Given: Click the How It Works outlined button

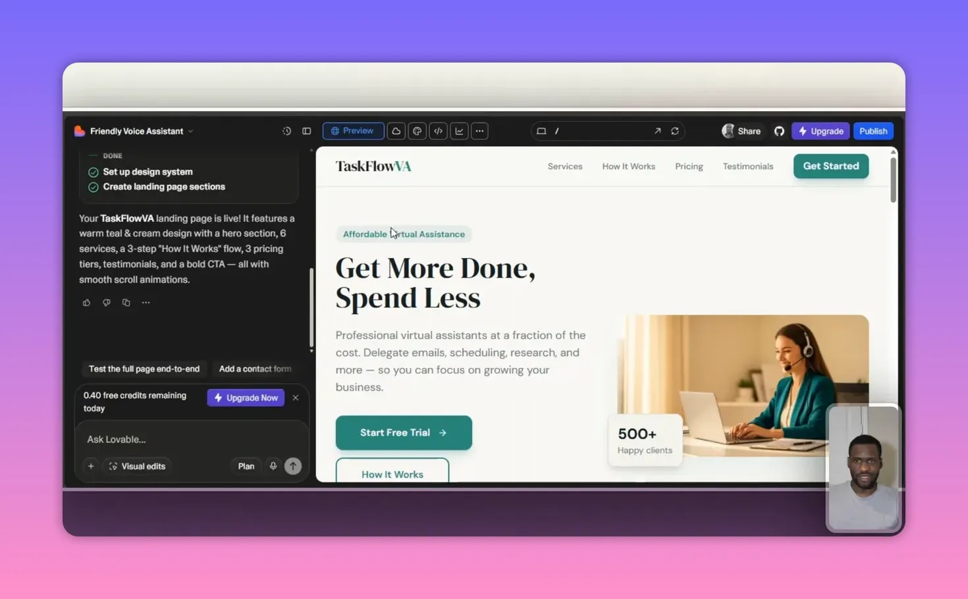Looking at the screenshot, I should coord(392,471).
